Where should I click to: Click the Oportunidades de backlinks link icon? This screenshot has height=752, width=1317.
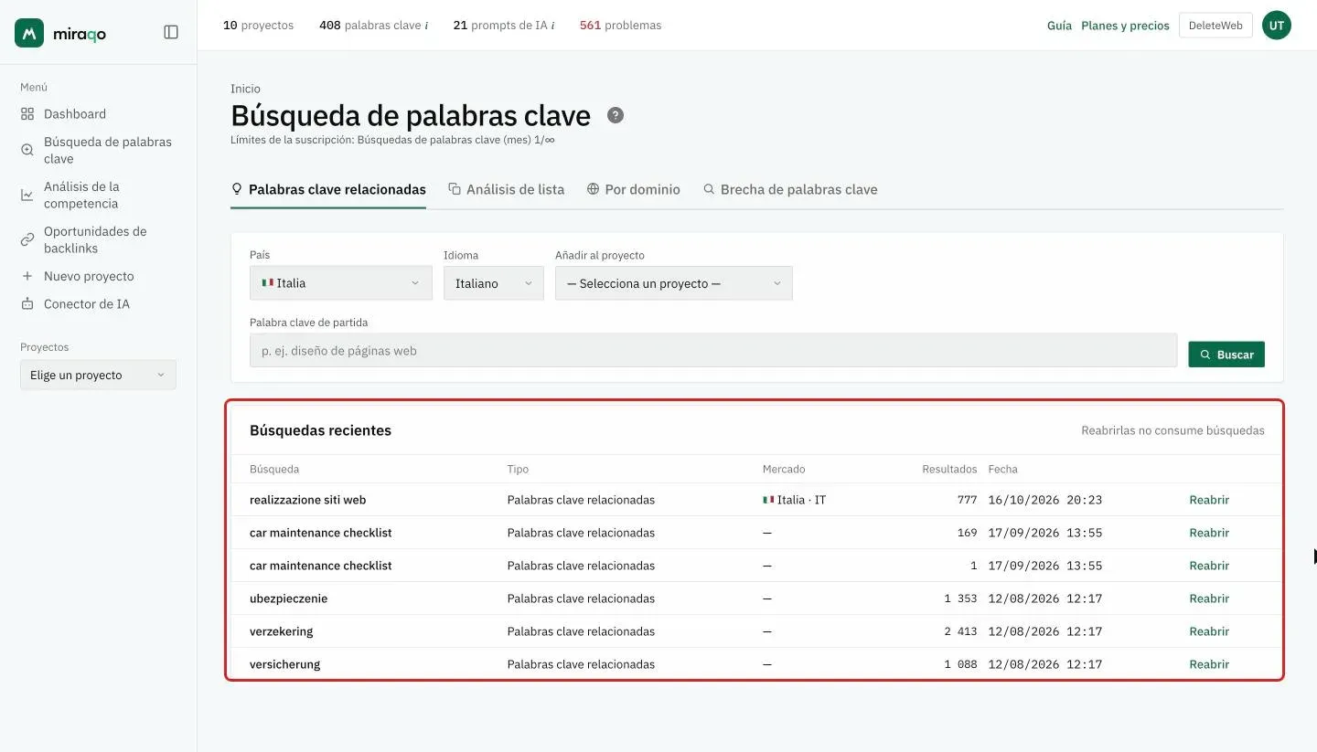27,239
